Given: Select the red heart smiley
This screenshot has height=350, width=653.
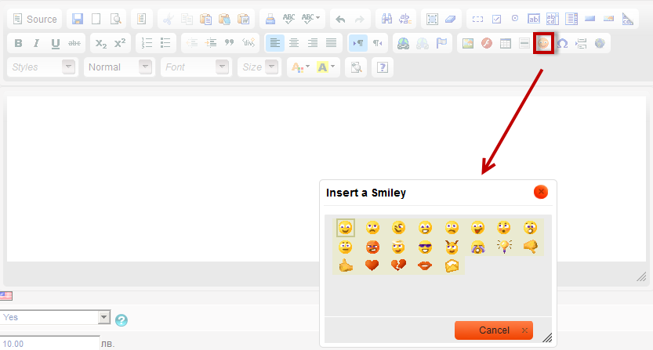Looking at the screenshot, I should pos(372,265).
